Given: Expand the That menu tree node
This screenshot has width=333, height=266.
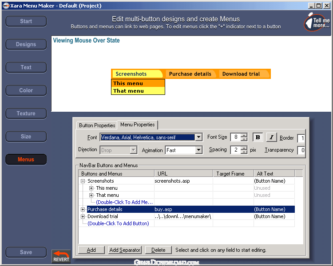Looking at the screenshot, I should (91, 195).
